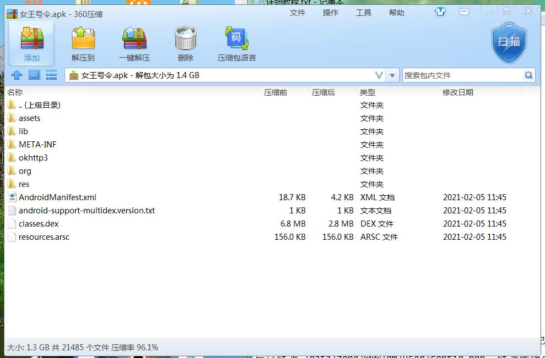Sort by Modified Date (修改日期) column

point(457,92)
